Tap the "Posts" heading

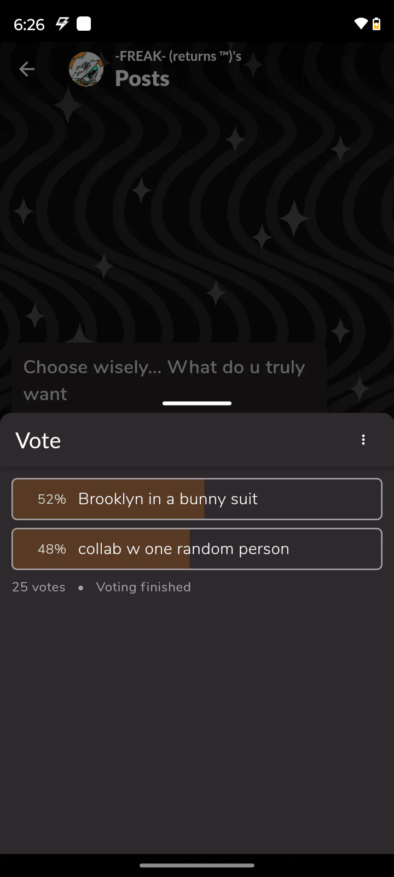point(142,79)
